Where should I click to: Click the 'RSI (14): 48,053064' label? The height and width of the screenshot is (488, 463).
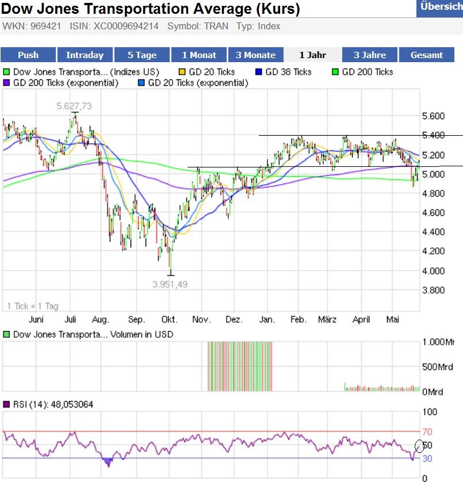click(53, 405)
